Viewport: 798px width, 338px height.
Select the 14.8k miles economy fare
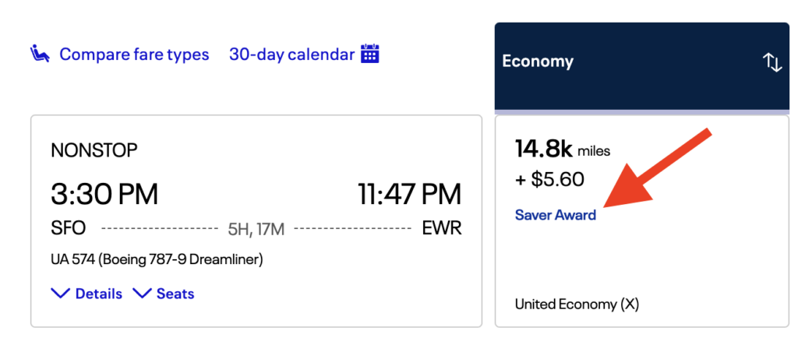pos(563,149)
